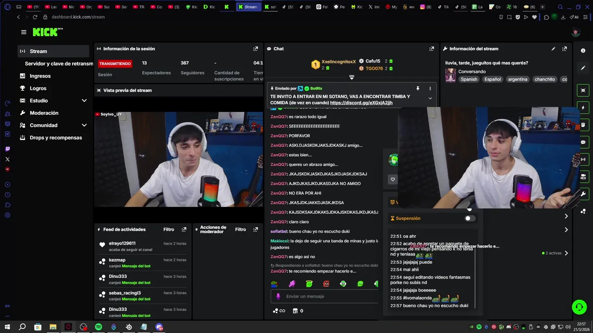Click the chanchito tag

pos(544,80)
